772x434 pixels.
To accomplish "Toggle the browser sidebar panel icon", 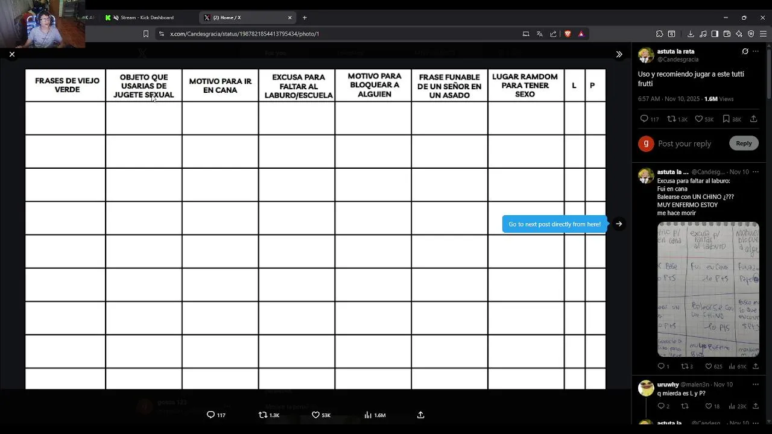I will point(715,34).
